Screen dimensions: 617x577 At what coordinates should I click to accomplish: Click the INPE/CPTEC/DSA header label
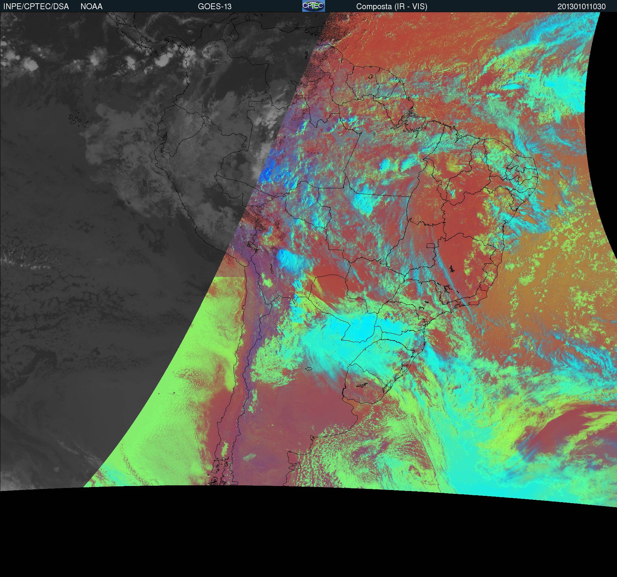[x=36, y=7]
